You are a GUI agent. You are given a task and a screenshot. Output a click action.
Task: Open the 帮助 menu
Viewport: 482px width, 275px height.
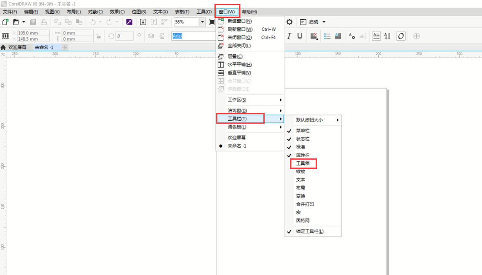pos(249,12)
